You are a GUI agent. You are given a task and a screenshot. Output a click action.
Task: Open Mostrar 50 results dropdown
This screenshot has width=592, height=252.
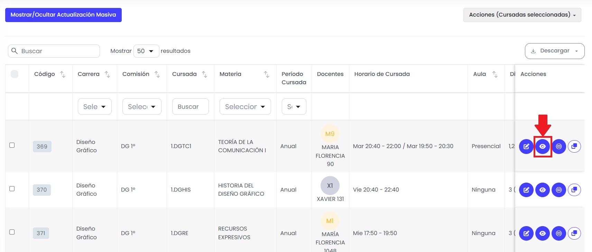(x=146, y=51)
